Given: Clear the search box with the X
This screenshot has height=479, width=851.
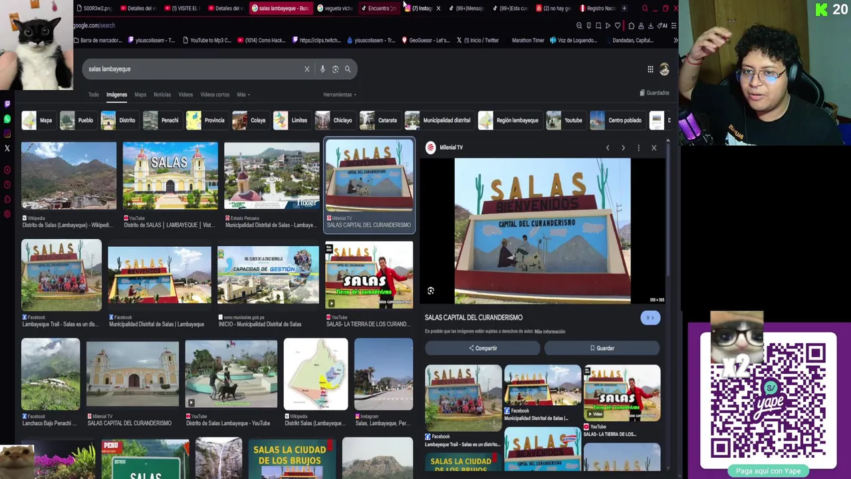Looking at the screenshot, I should pyautogui.click(x=306, y=69).
